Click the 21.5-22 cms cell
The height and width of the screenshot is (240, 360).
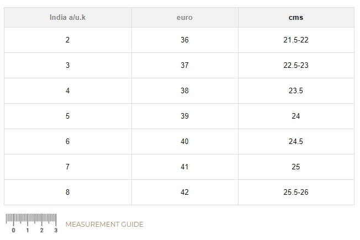pyautogui.click(x=296, y=40)
